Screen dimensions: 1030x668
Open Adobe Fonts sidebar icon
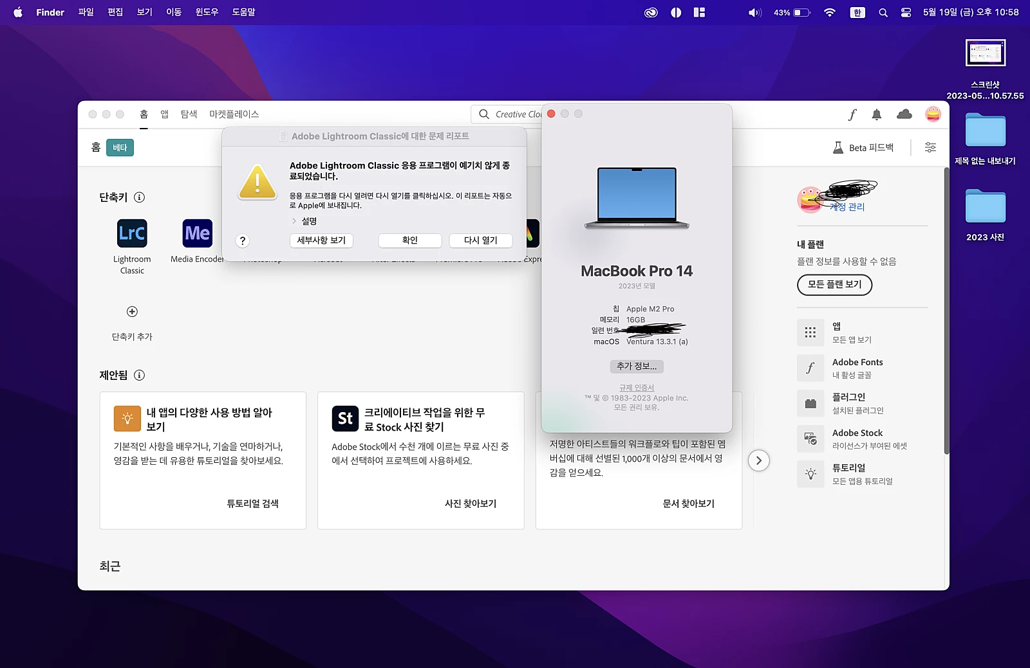click(810, 368)
